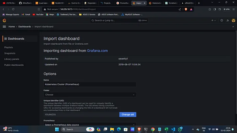Open the YouTube bookmark
237x133 pixels.
click(x=38, y=14)
